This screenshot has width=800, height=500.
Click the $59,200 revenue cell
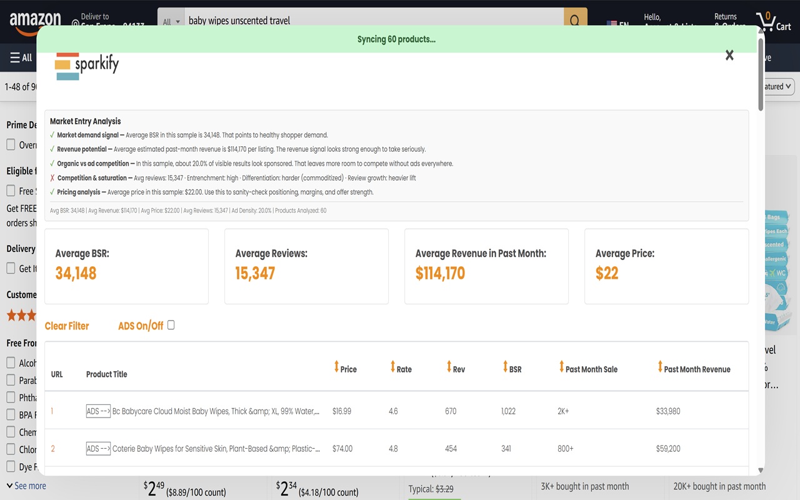tap(668, 449)
